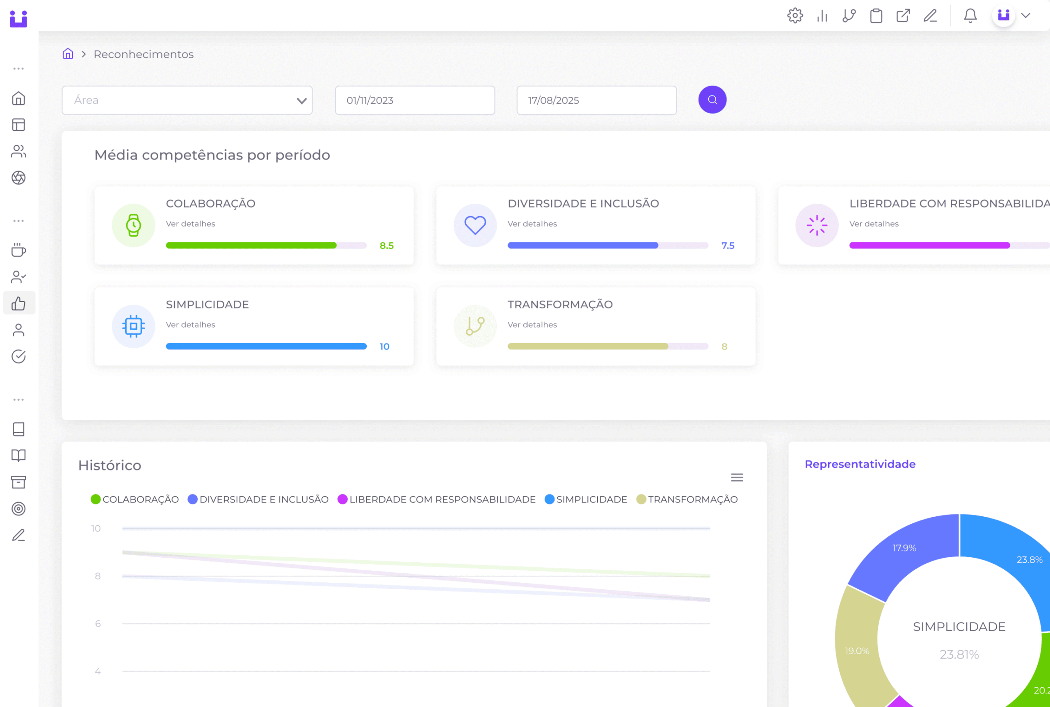This screenshot has height=707, width=1050.
Task: Open the user profile chevron menu
Action: pyautogui.click(x=1026, y=16)
